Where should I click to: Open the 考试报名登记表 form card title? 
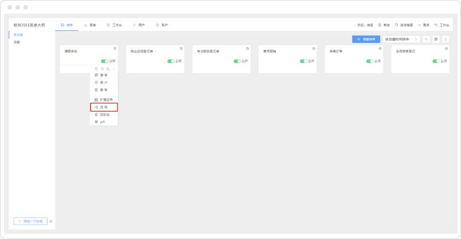tap(208, 52)
